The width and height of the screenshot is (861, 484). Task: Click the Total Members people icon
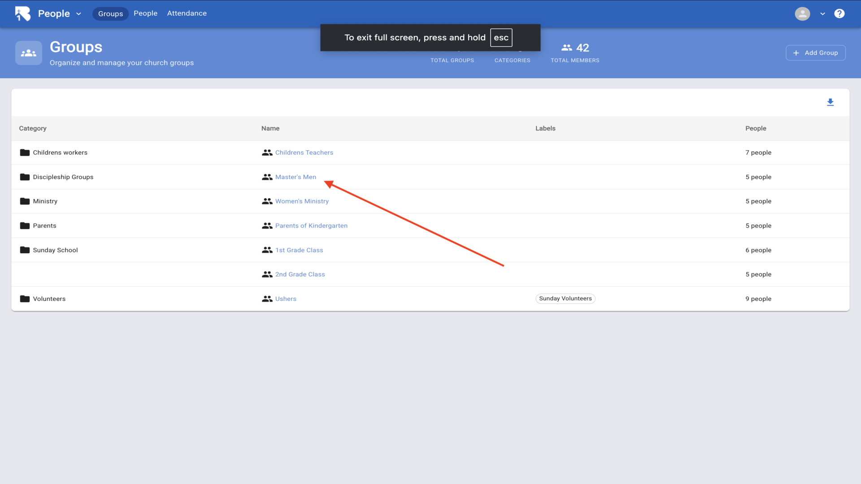click(567, 48)
